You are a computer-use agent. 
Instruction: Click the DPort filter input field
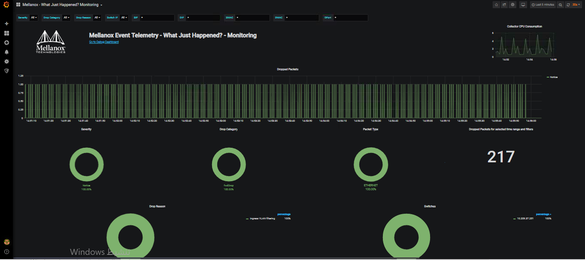(350, 18)
